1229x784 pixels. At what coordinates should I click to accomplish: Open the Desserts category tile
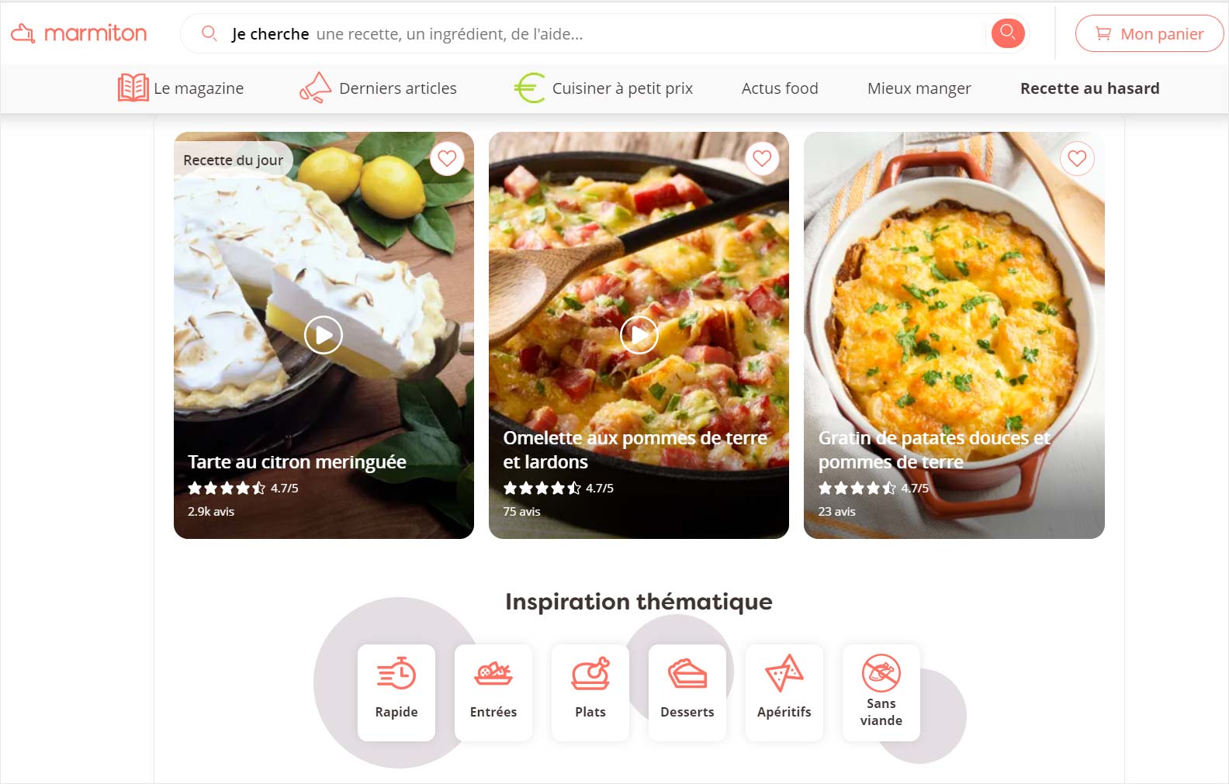tap(687, 692)
